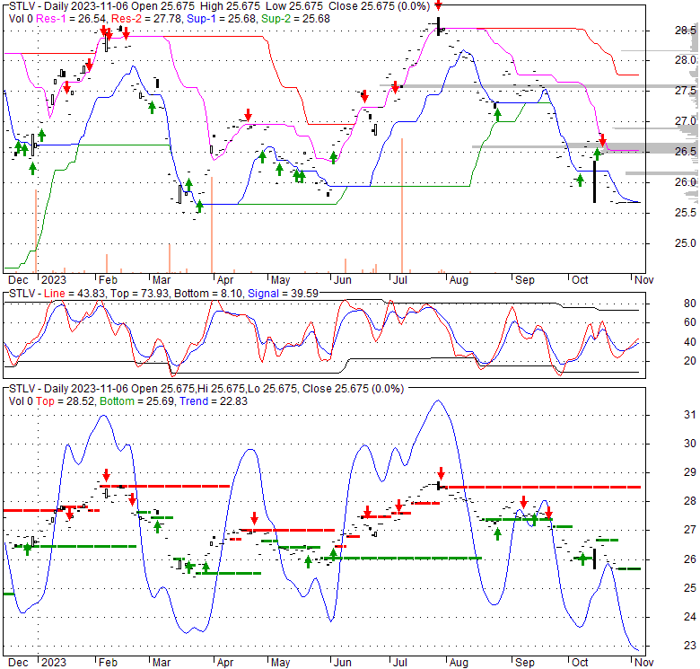Click the 25.5 price label on top chart axis
This screenshot has width=700, height=669.
pos(686,213)
